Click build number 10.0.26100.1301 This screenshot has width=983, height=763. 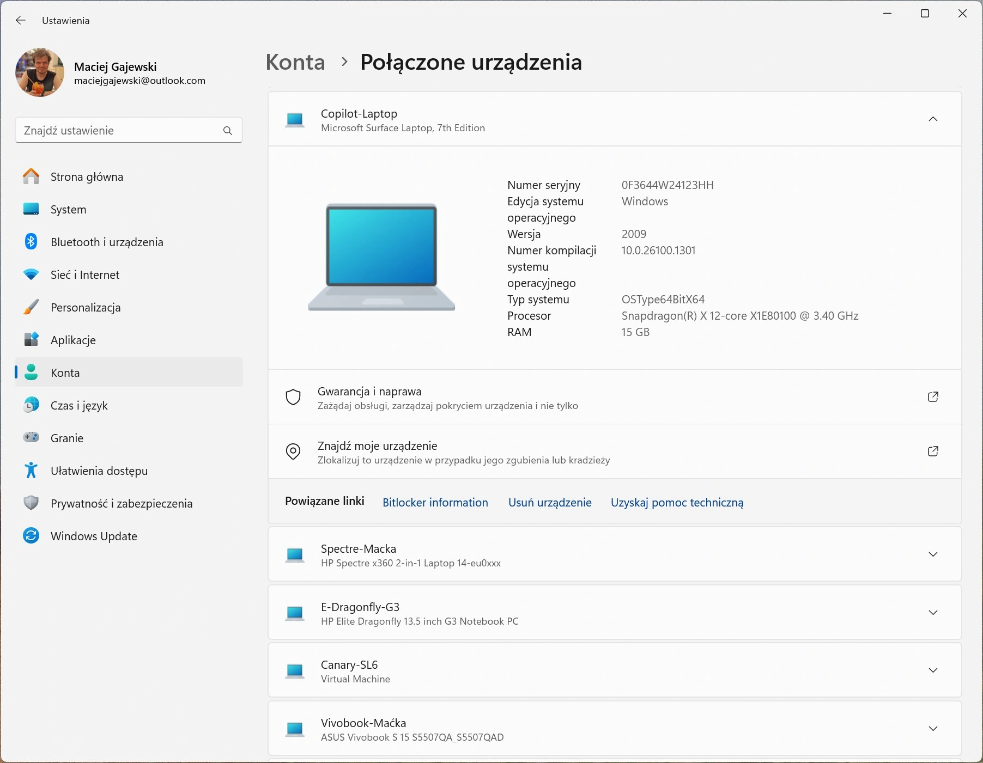point(658,251)
